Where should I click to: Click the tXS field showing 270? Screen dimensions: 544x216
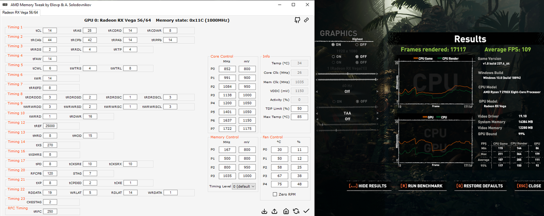click(x=50, y=145)
